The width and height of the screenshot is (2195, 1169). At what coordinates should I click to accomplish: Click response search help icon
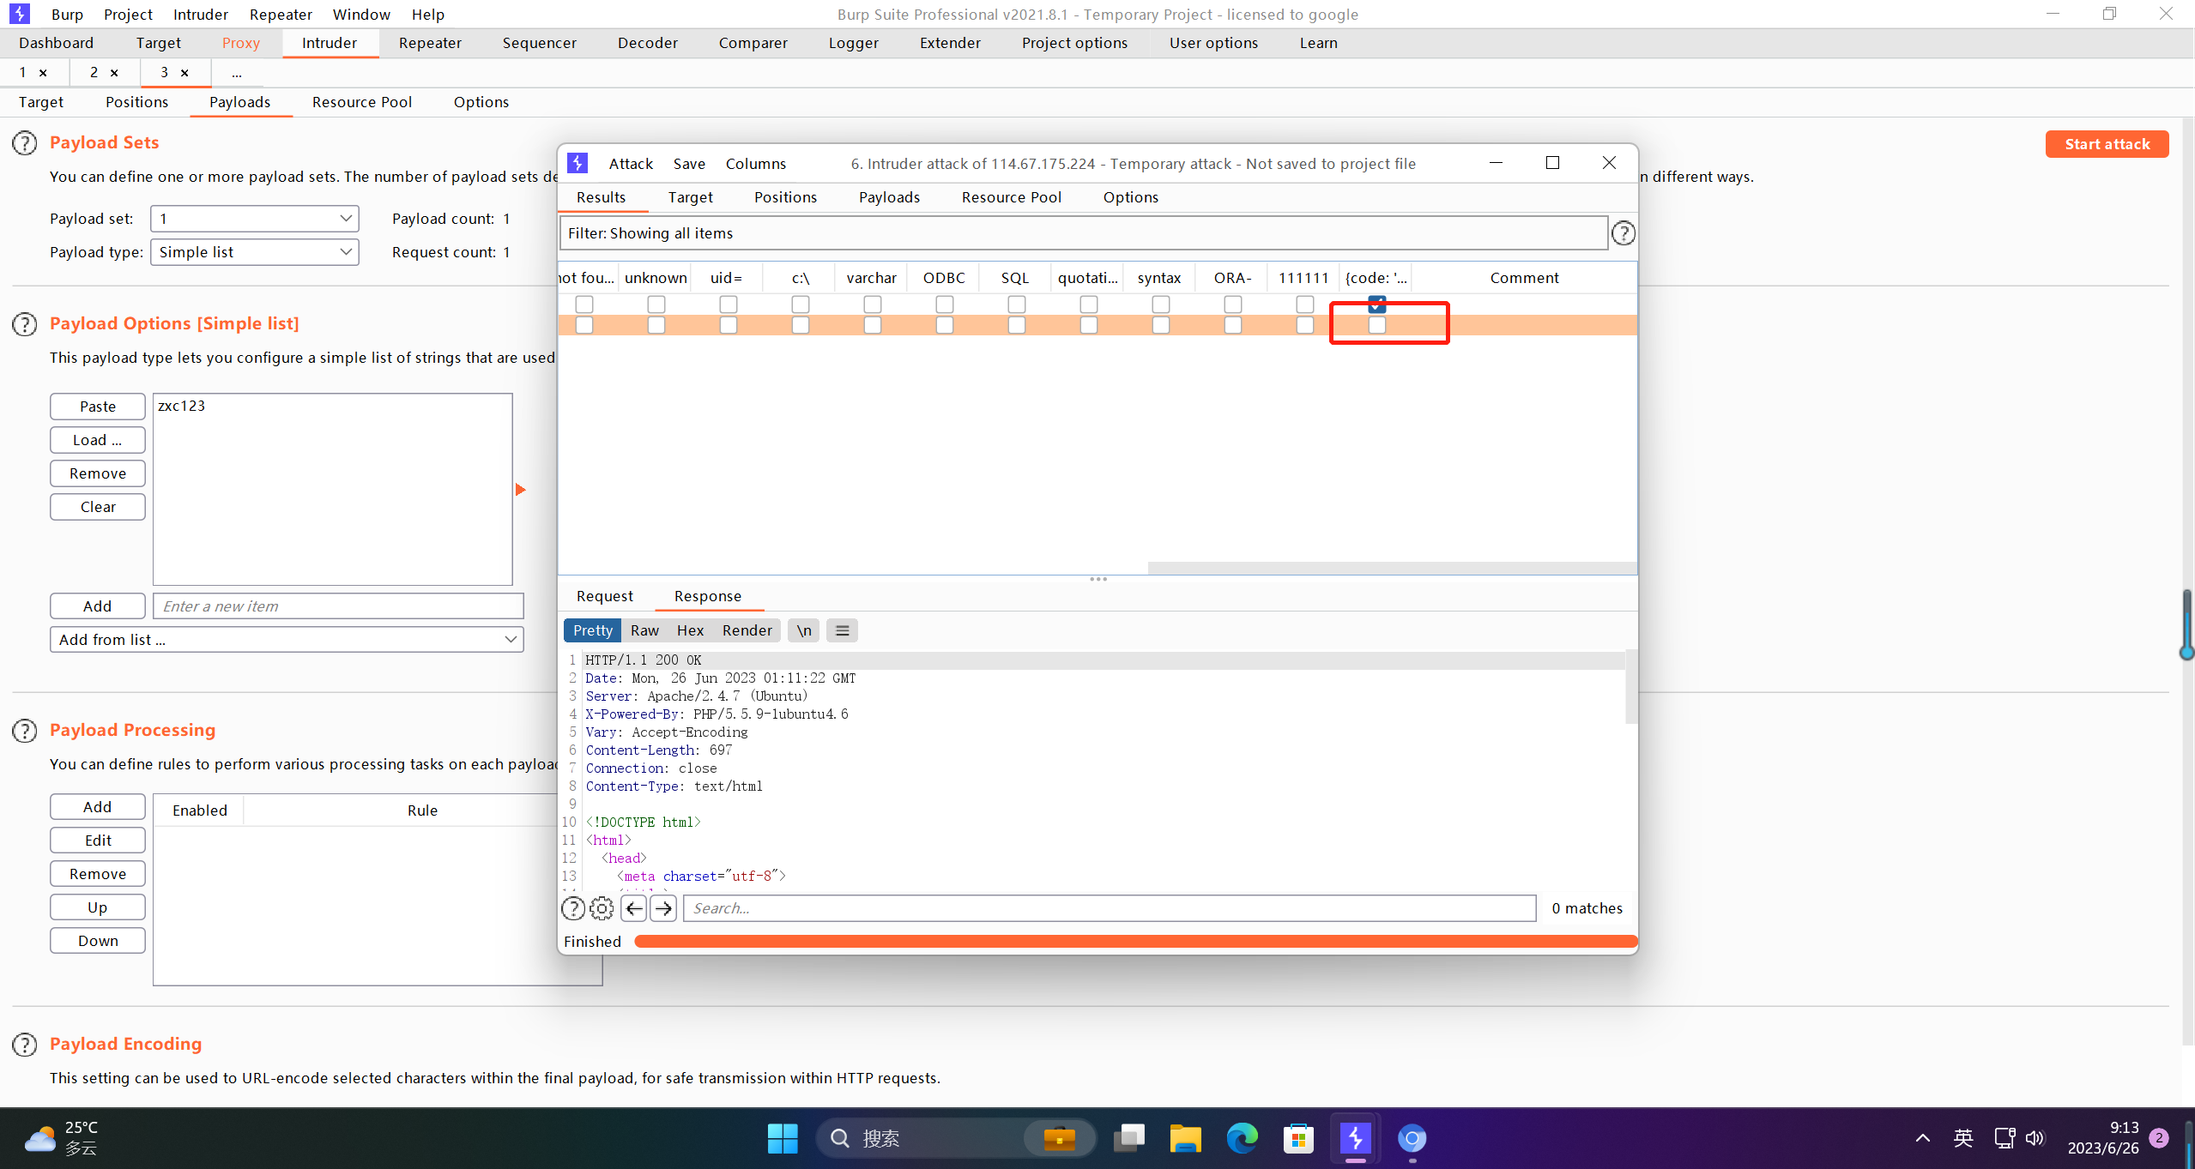click(573, 908)
